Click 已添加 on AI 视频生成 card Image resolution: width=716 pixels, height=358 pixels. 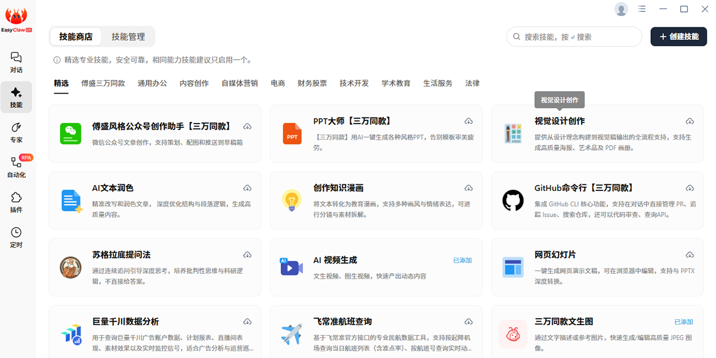coord(462,260)
